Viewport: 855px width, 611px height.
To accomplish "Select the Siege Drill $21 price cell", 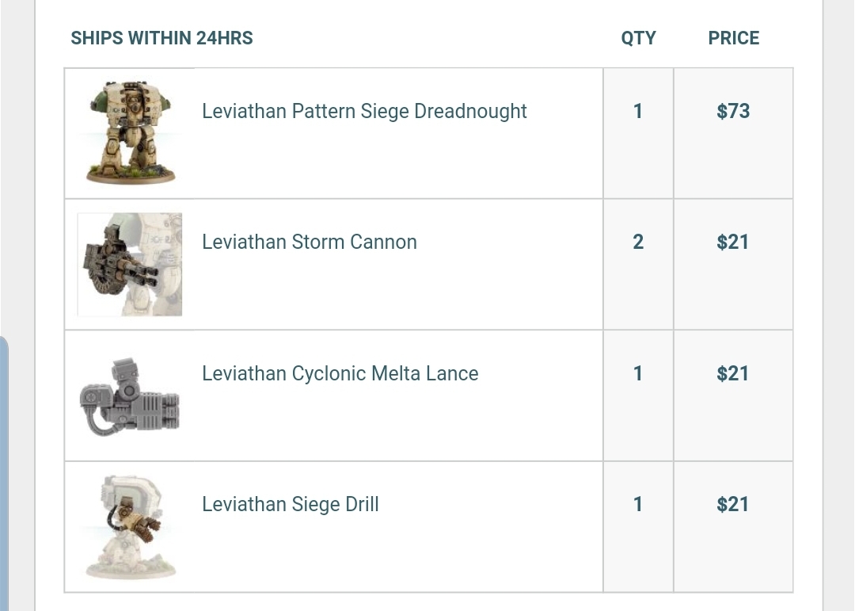I will click(x=733, y=504).
